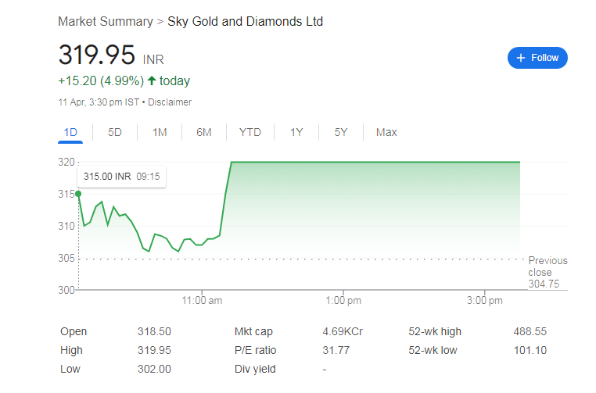The image size is (596, 393).
Task: Select the YTD tab
Action: [250, 132]
